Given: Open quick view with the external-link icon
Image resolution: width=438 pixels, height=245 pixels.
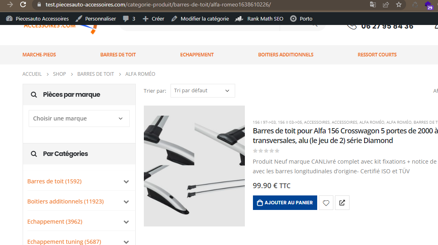Looking at the screenshot, I should tap(342, 203).
